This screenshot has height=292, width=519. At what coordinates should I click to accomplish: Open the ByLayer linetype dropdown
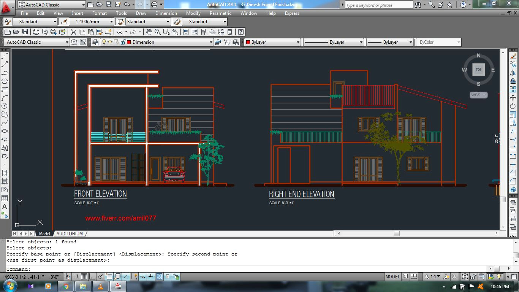click(x=333, y=42)
